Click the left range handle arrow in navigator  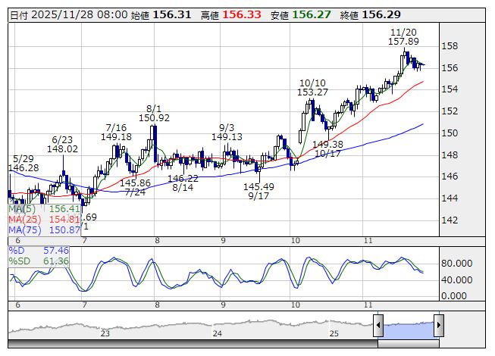tap(378, 326)
